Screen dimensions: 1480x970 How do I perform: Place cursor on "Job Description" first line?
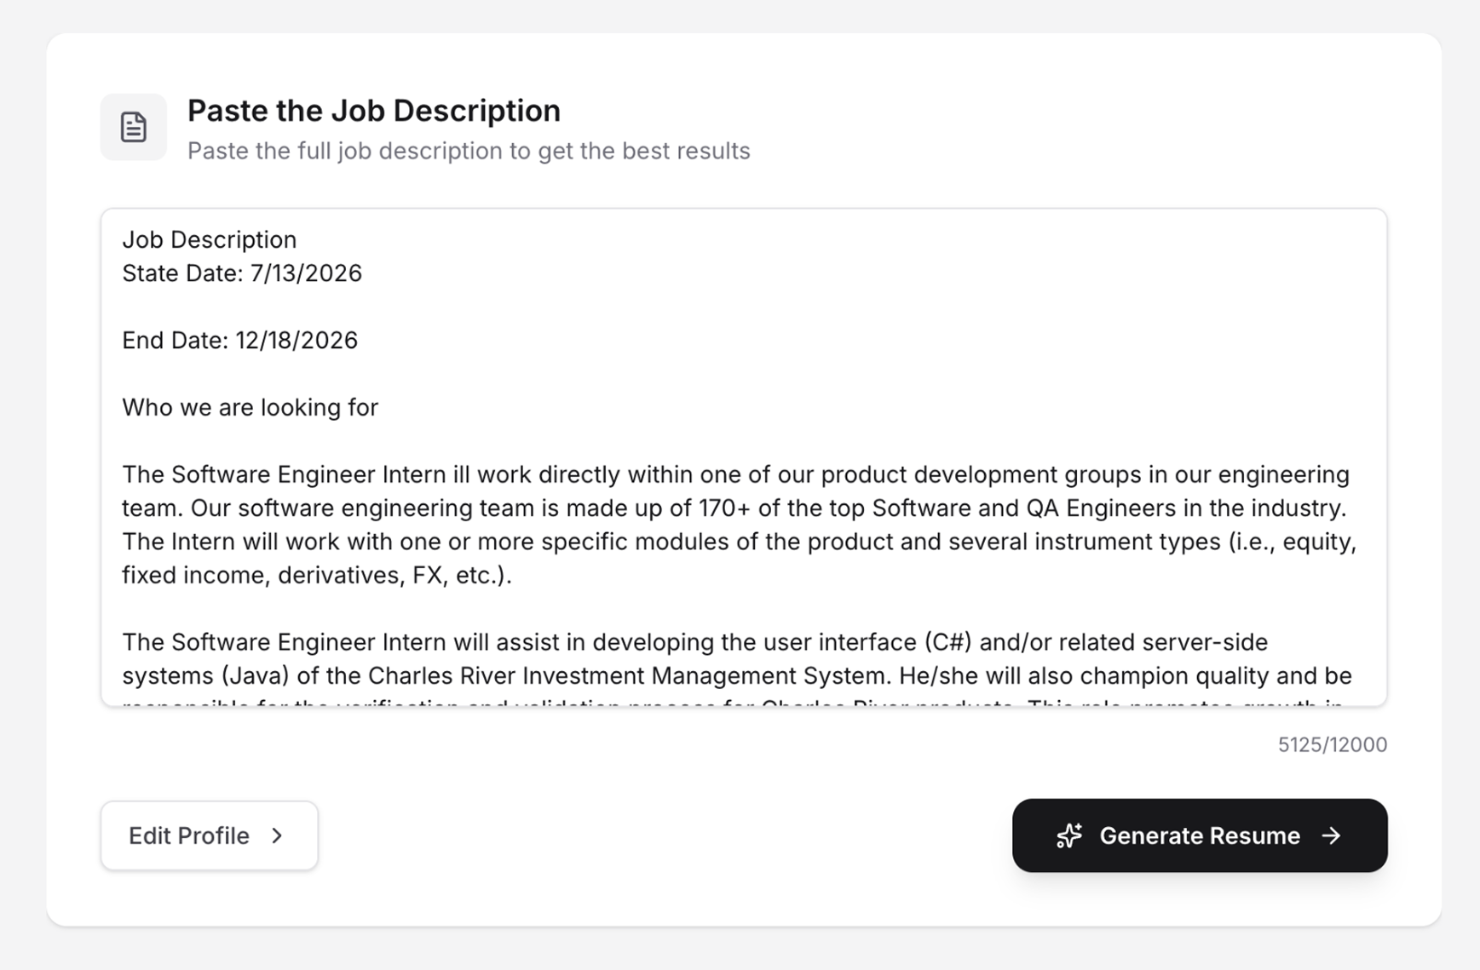coord(209,239)
